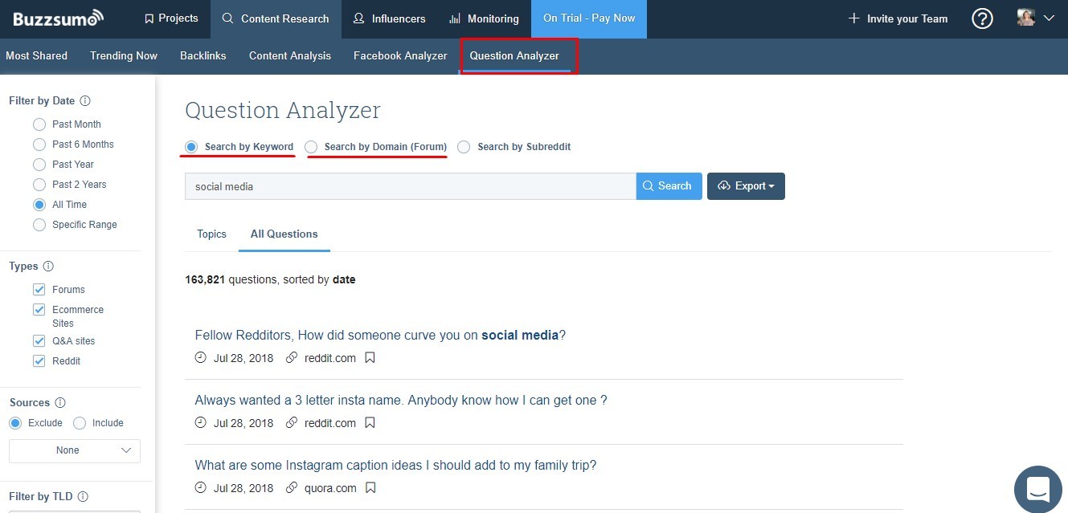Open 'How did someone curve you' question

pyautogui.click(x=380, y=336)
